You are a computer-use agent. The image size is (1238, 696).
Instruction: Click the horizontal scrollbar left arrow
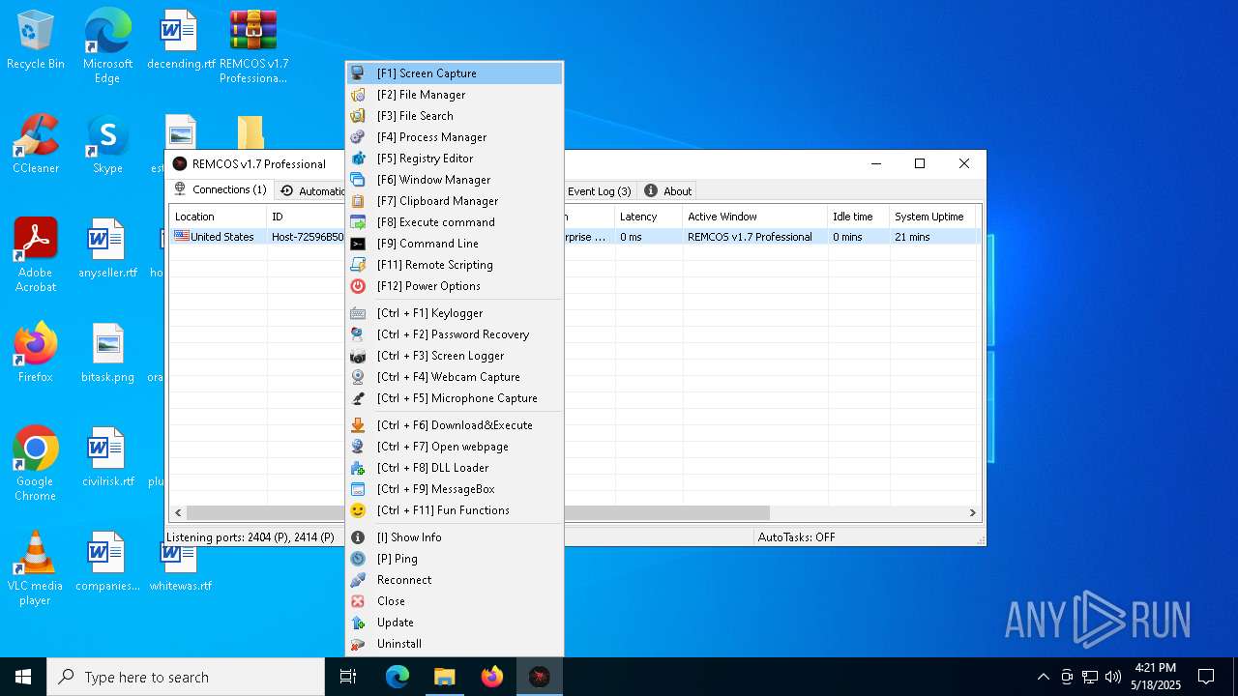pos(178,512)
